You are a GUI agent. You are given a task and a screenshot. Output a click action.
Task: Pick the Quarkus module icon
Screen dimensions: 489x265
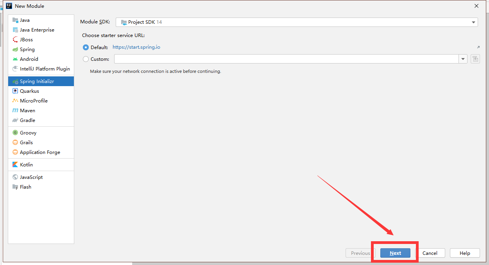coord(15,91)
